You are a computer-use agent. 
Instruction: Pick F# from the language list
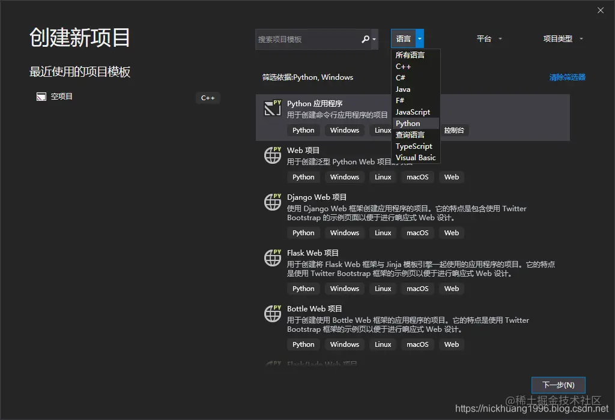416,100
